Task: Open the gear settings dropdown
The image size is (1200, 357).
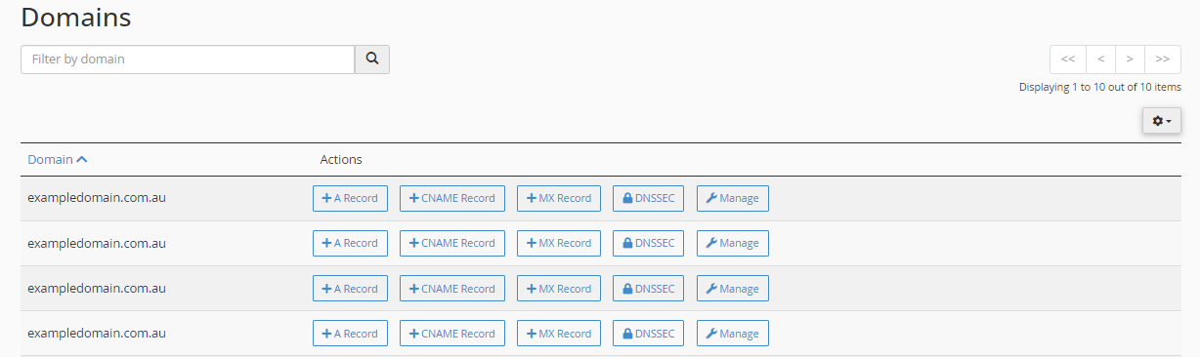Action: point(1162,121)
